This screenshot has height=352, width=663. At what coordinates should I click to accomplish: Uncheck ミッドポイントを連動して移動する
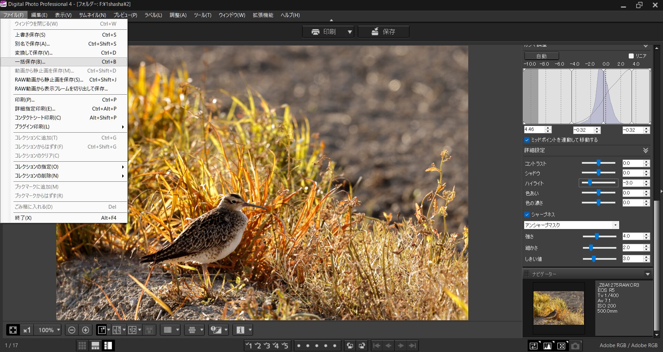[527, 140]
